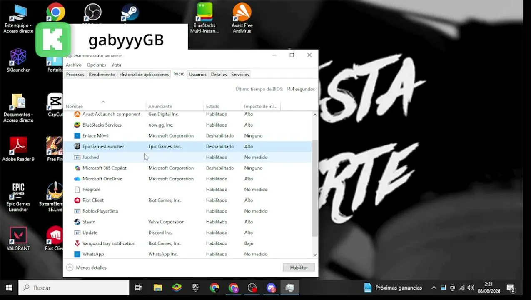This screenshot has width=531, height=300.
Task: Select the WhatsApp startup entry
Action: [187, 254]
